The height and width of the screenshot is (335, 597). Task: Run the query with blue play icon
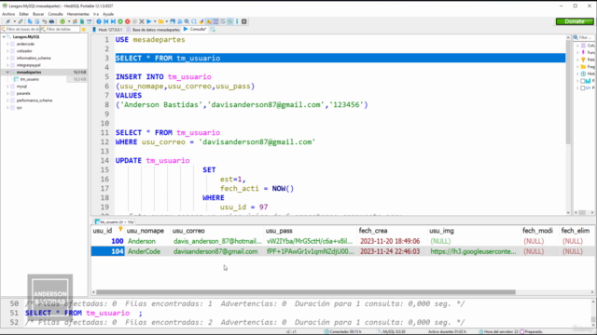coord(149,21)
